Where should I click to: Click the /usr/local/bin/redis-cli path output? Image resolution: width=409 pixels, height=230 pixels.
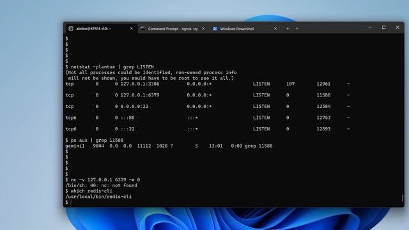pyautogui.click(x=98, y=197)
